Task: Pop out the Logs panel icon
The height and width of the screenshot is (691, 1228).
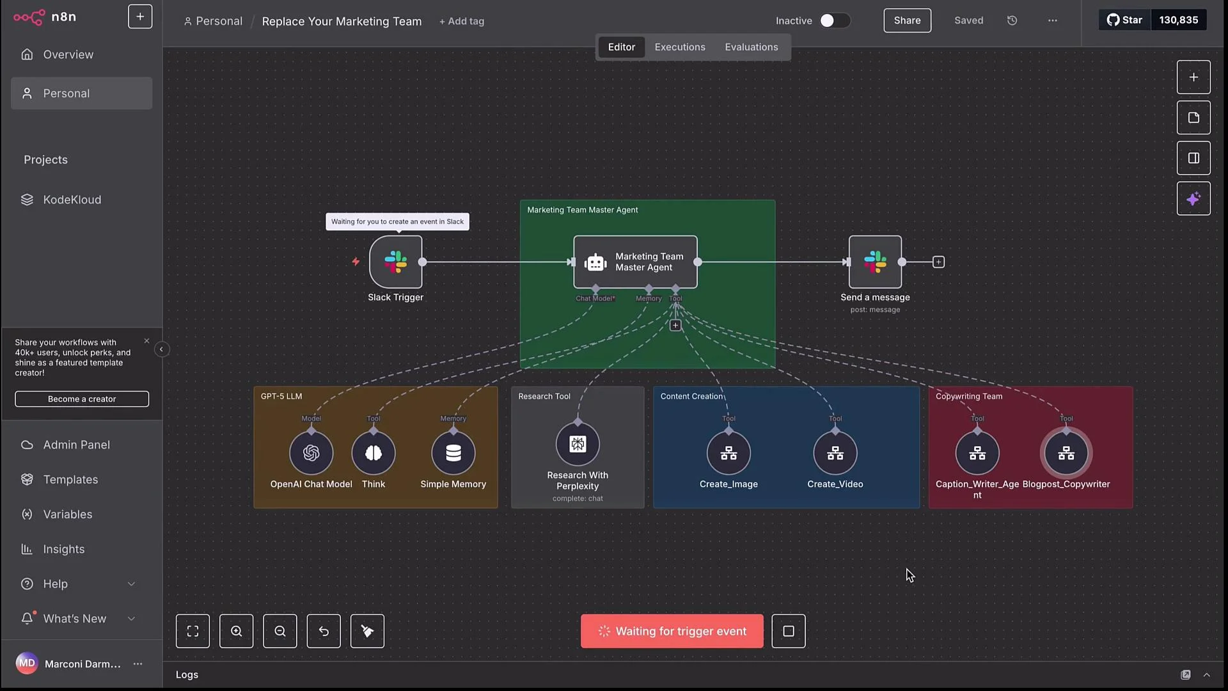Action: point(1185,675)
